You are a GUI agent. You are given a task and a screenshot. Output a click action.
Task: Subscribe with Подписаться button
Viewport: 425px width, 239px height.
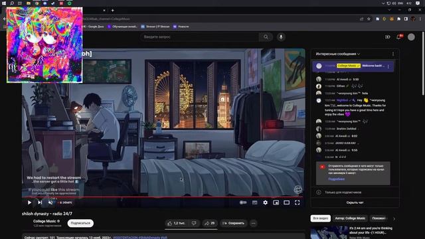coord(80,223)
